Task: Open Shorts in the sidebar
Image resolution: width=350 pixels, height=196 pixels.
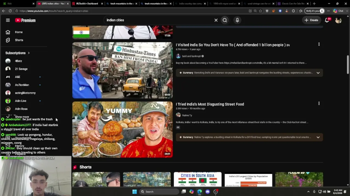Action: (x=19, y=40)
